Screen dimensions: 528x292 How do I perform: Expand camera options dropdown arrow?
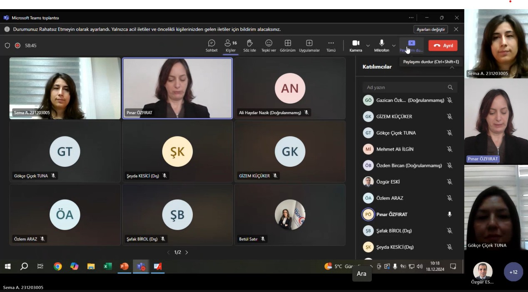click(368, 45)
